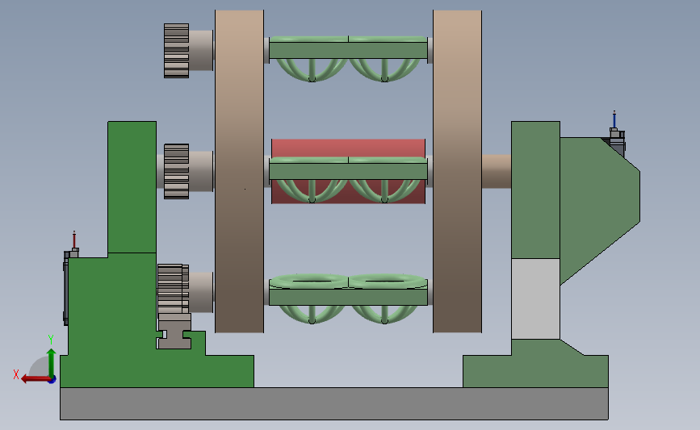
Task: Select the bottom-right basket ring
Action: (x=388, y=281)
